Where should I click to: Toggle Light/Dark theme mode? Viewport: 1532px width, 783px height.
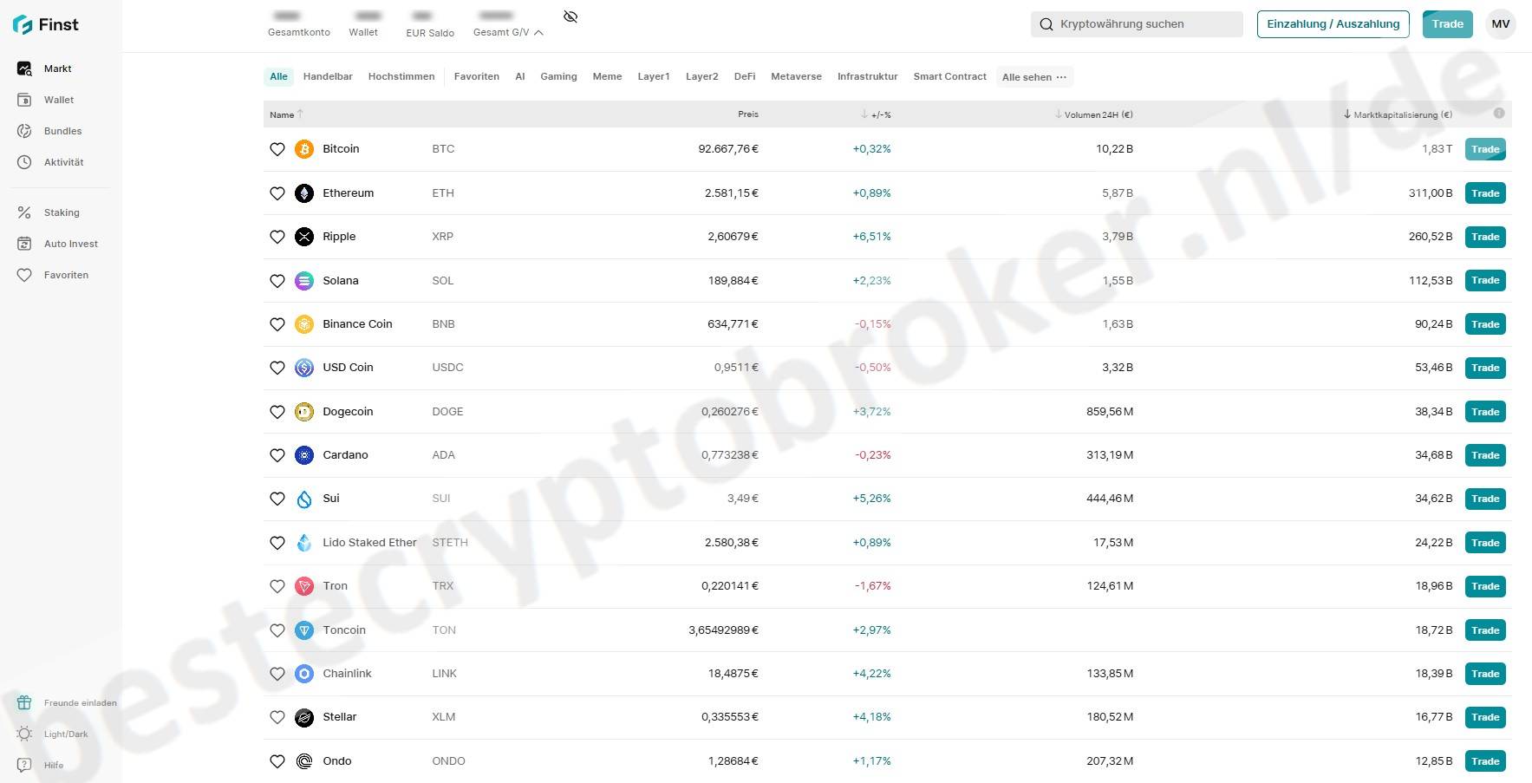[24, 734]
